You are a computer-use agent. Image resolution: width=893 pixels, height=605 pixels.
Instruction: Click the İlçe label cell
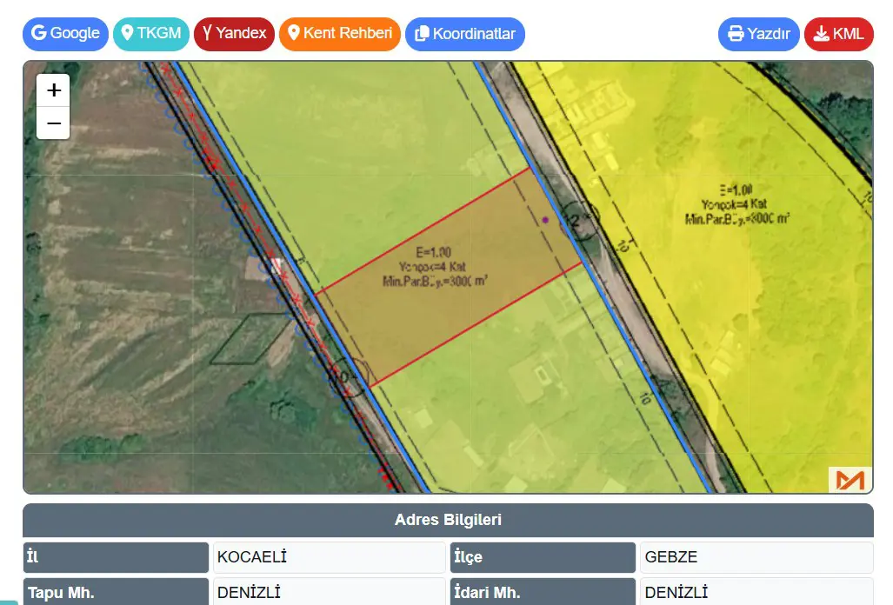(x=543, y=557)
